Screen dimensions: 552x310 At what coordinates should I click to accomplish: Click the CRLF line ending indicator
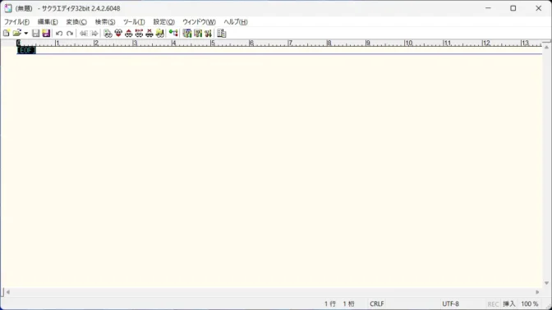tap(377, 303)
